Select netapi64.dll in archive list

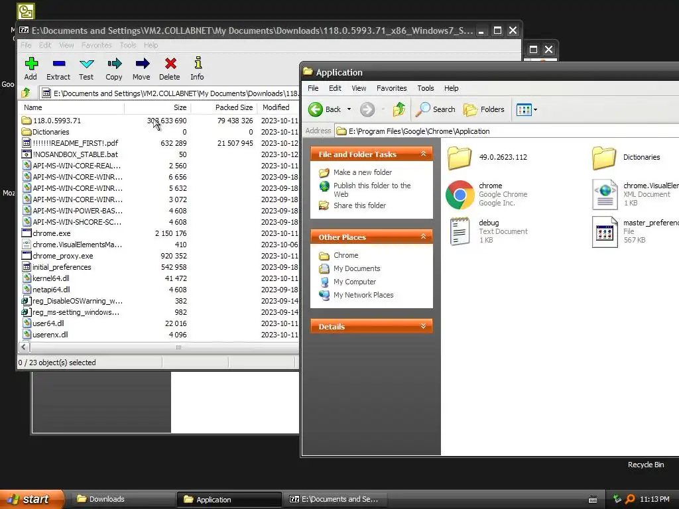pyautogui.click(x=51, y=290)
